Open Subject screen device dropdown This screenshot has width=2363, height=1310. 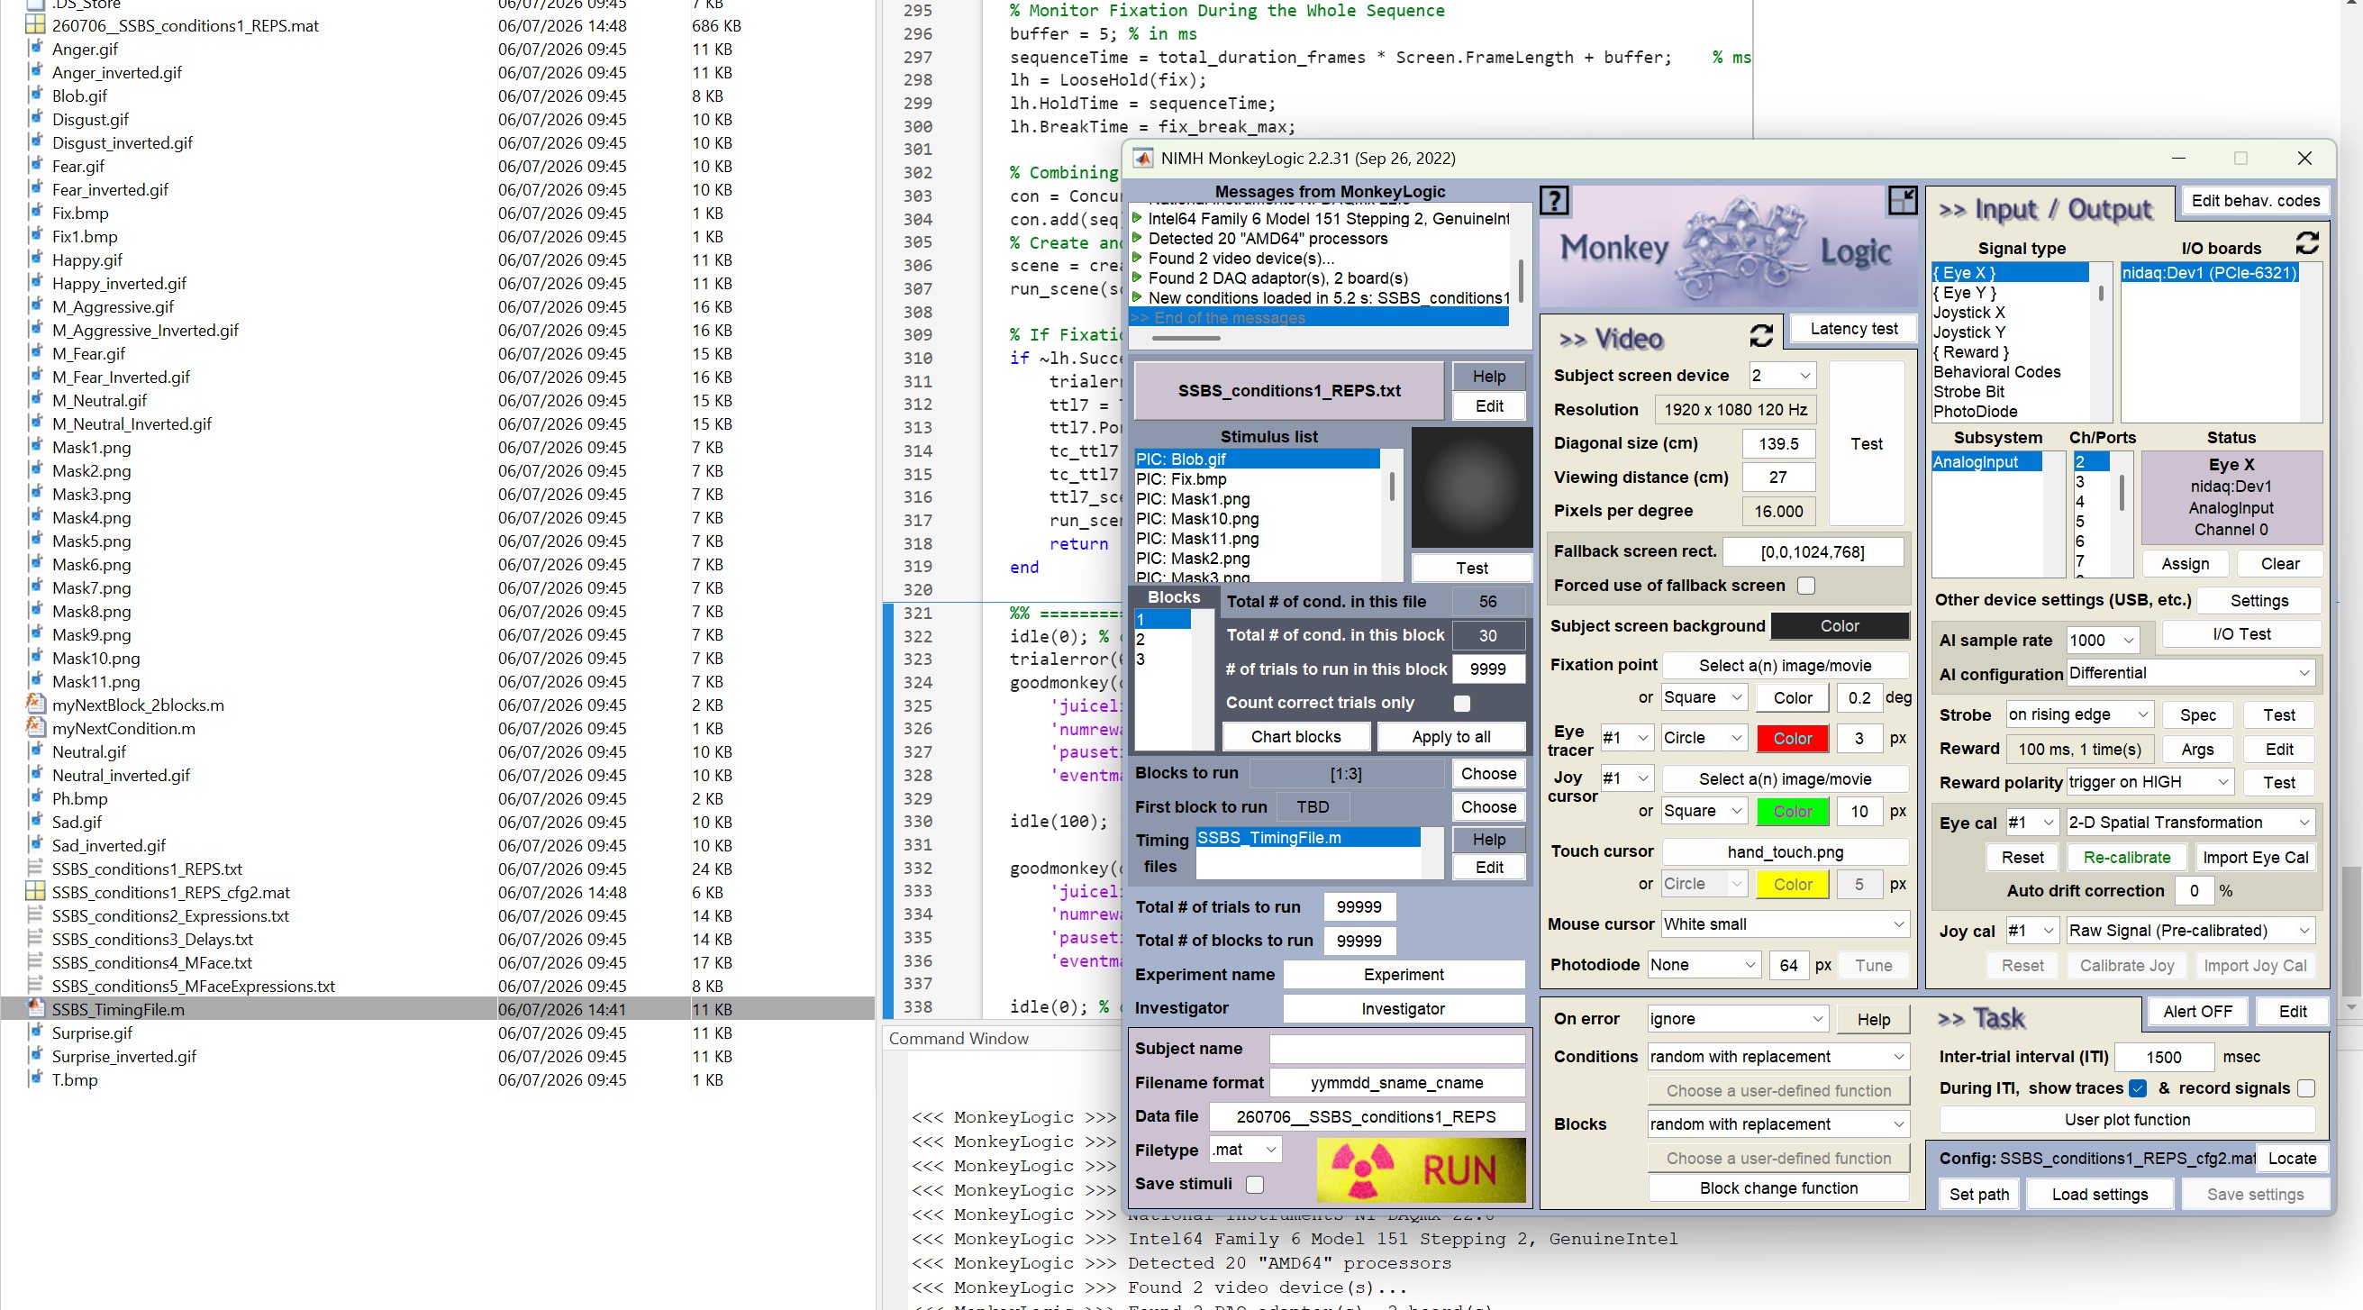[1780, 375]
